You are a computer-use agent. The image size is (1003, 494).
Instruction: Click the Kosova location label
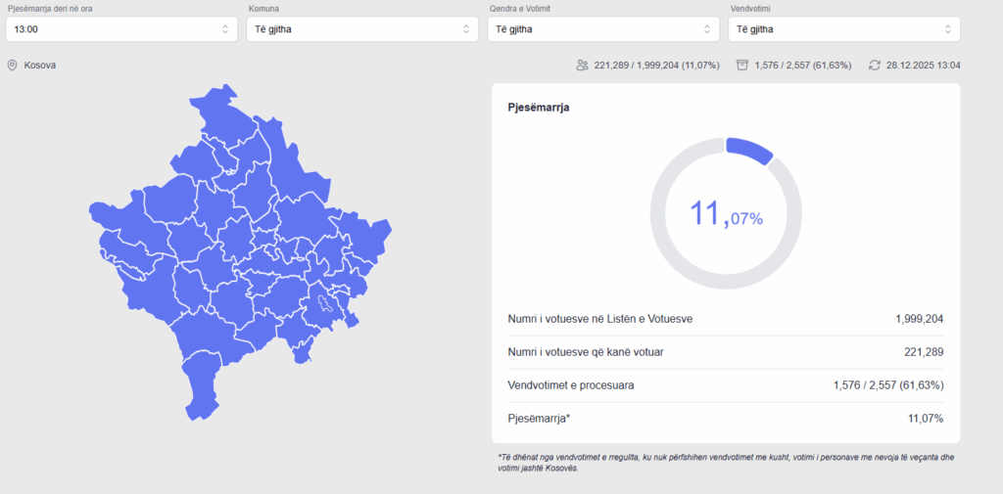pos(40,66)
